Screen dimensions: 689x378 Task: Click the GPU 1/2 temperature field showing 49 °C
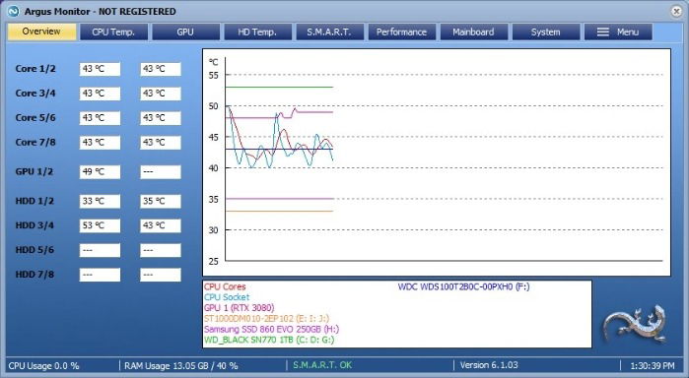100,171
